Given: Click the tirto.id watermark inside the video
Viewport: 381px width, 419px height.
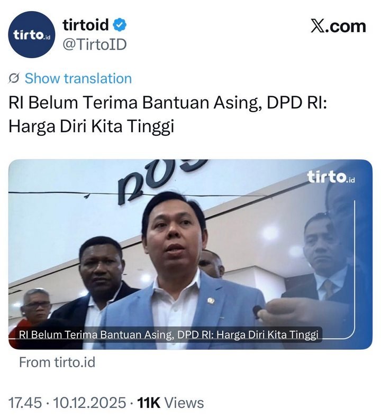Looking at the screenshot, I should click(331, 177).
